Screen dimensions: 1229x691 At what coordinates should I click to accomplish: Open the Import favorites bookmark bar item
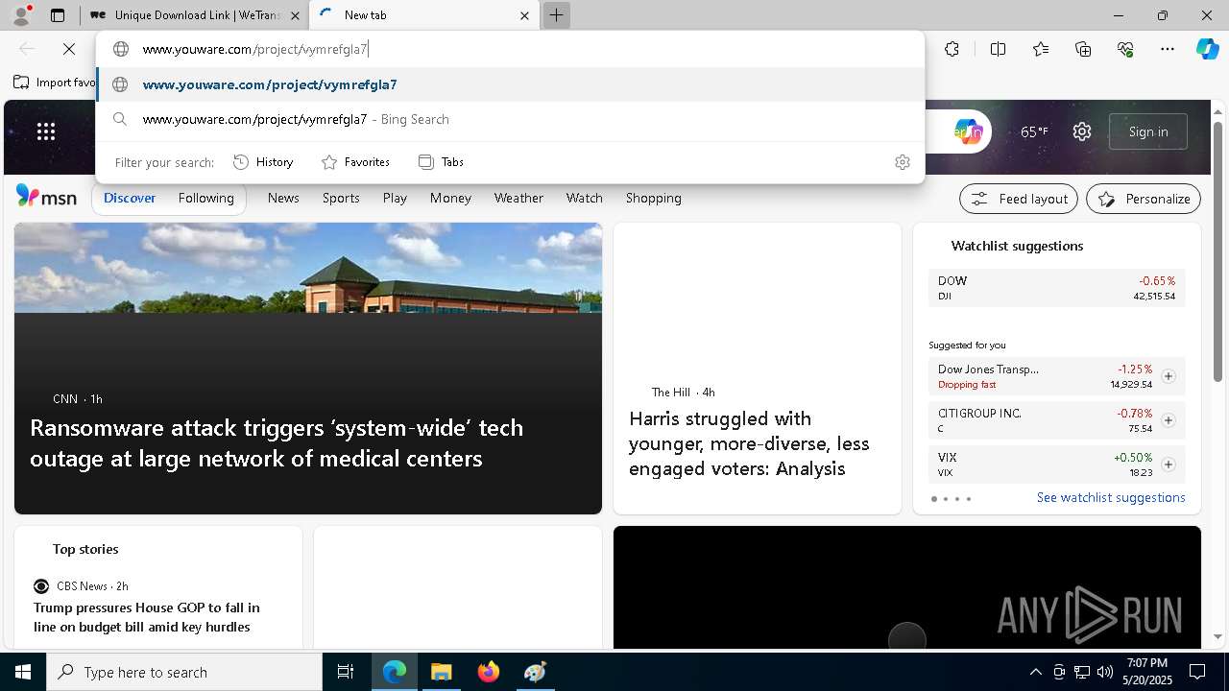coord(55,83)
